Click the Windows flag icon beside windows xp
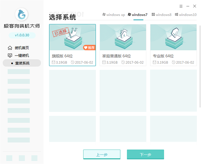Viewport: 202px width, 164px height. pyautogui.click(x=104, y=15)
